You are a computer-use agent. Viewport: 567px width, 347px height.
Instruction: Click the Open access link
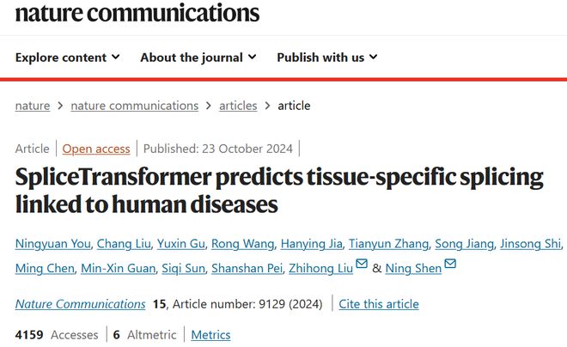(x=96, y=149)
